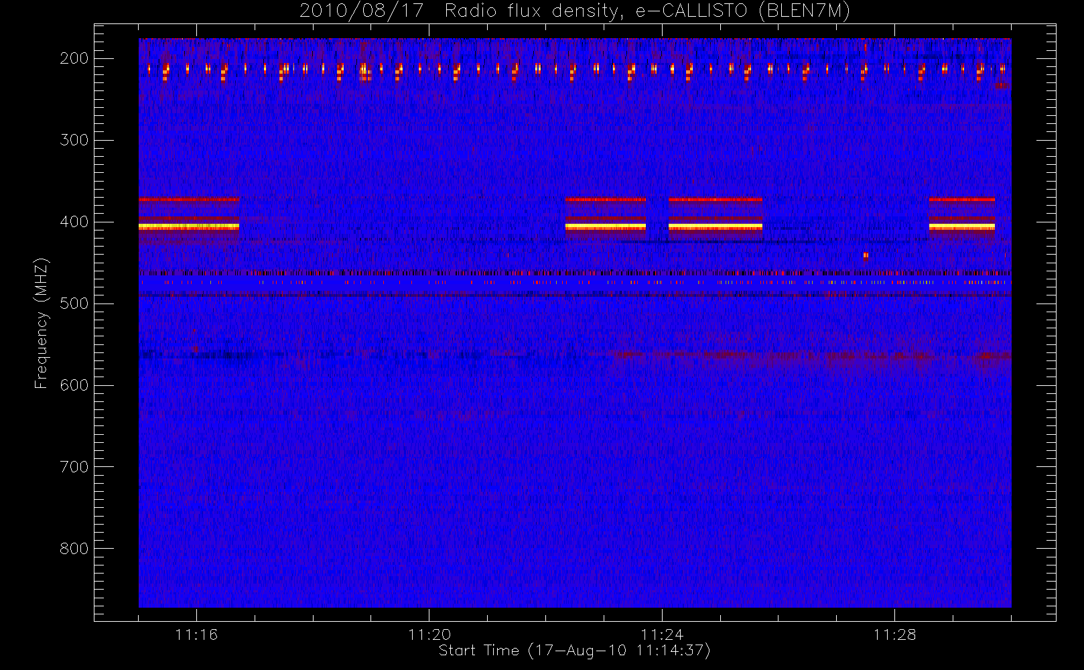Click the 800 frequency axis label

pos(74,549)
